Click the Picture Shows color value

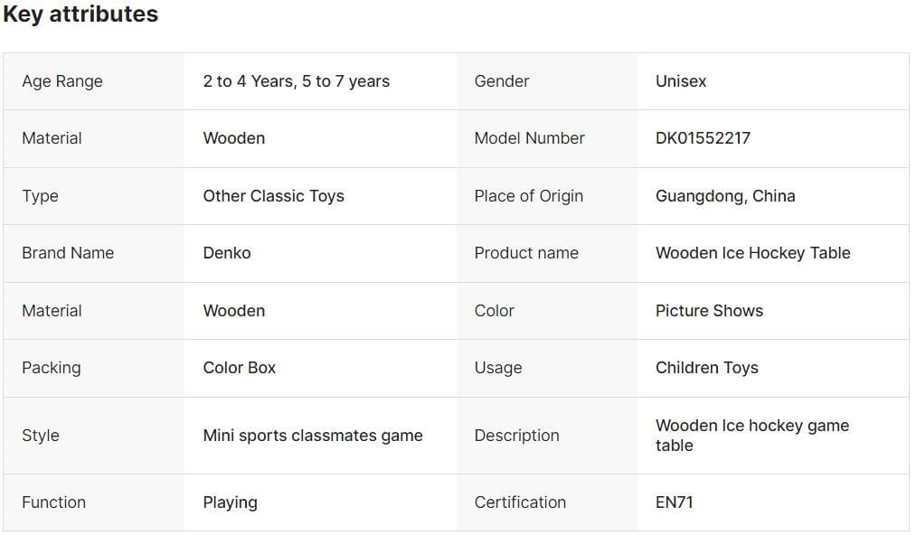[709, 311]
